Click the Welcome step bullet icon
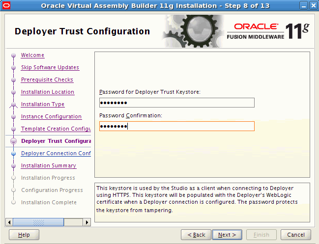This screenshot has width=319, height=244. [14, 55]
